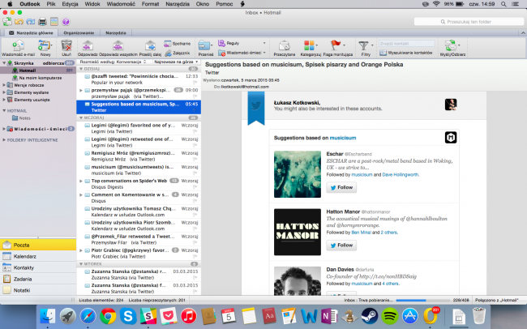Image resolution: width=527 pixels, height=329 pixels.
Task: Click Przeszukaj ten folder search field
Action: (x=469, y=22)
